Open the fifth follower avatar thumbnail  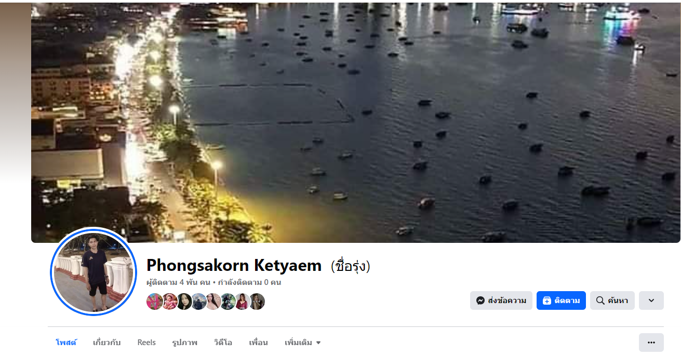[213, 302]
